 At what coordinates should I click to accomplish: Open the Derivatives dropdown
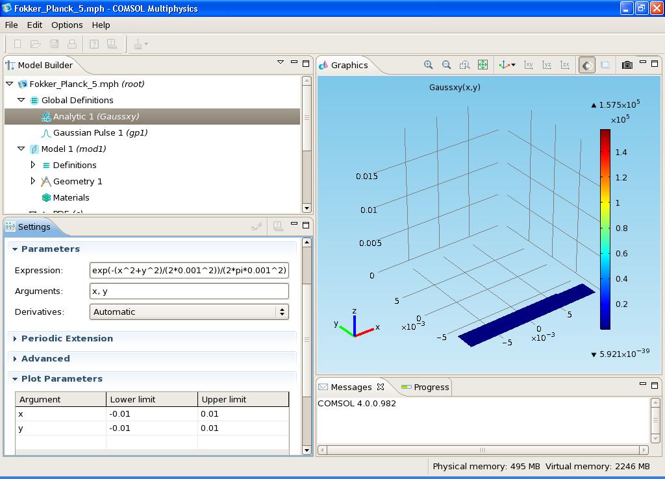(x=189, y=312)
